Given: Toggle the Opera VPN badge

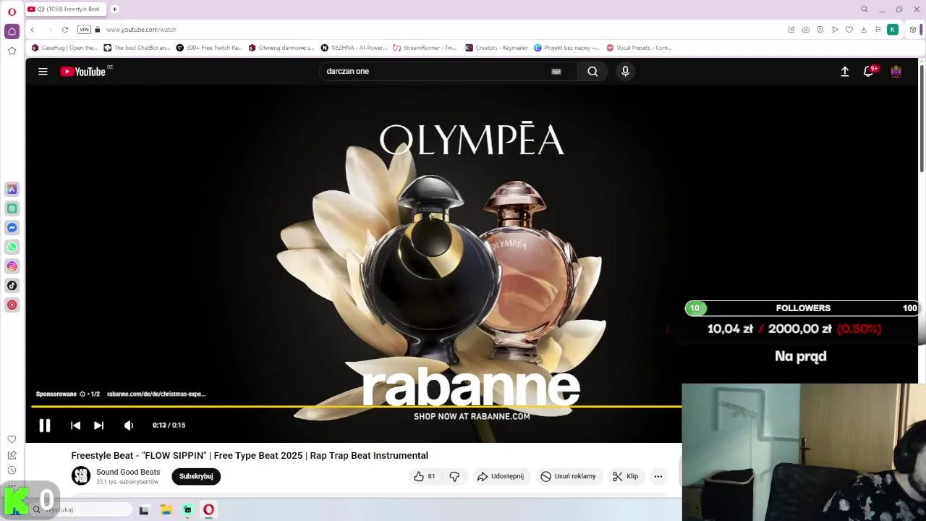Looking at the screenshot, I should [84, 30].
